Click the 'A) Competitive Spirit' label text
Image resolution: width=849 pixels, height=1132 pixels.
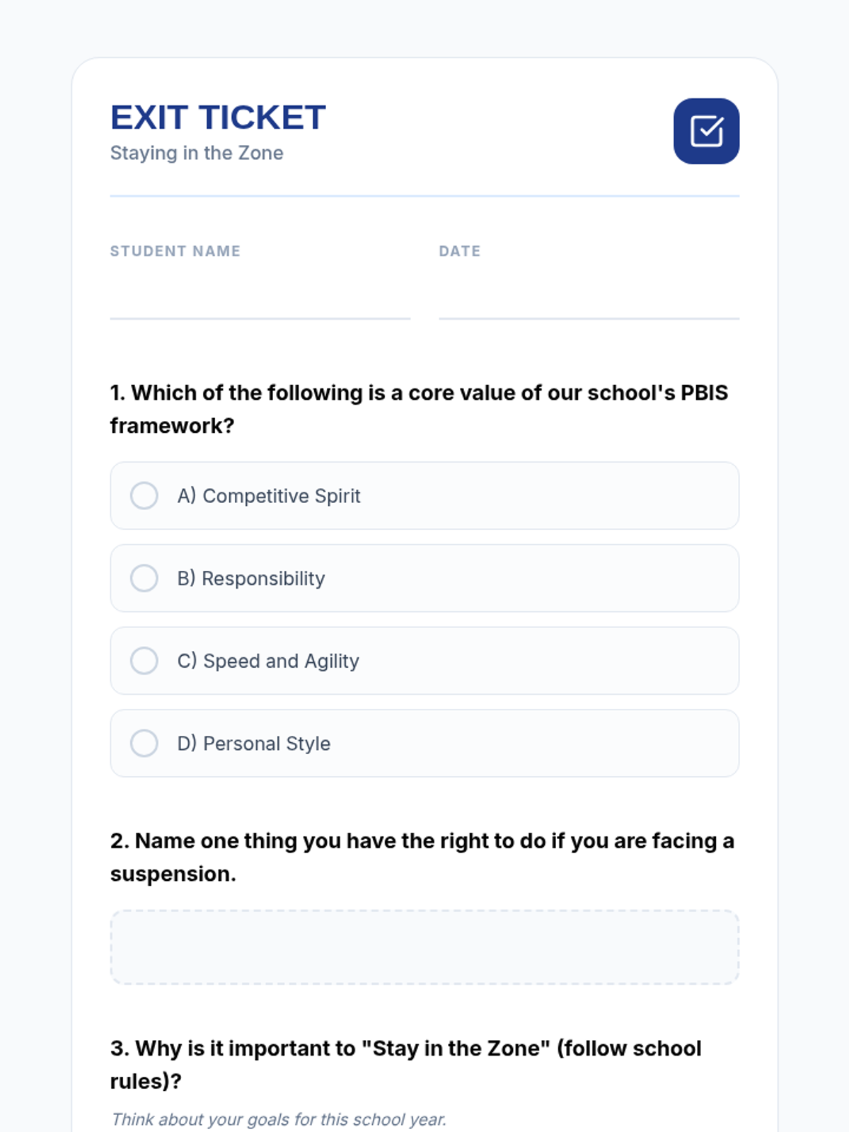pyautogui.click(x=269, y=496)
